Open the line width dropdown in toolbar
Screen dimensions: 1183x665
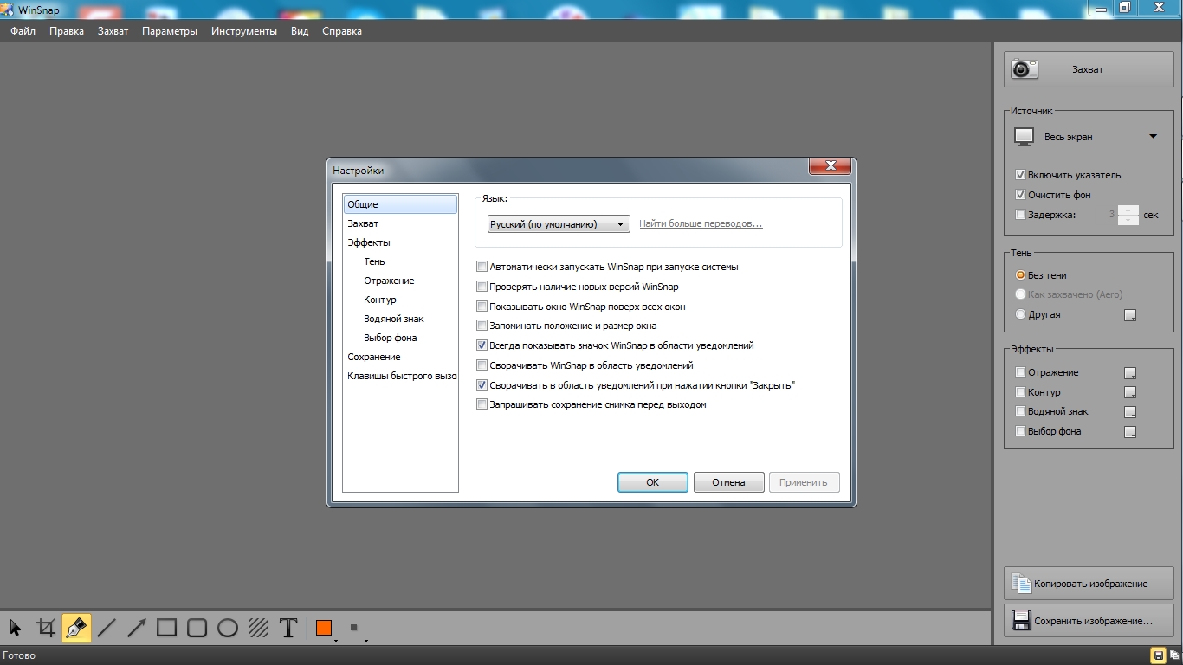click(x=356, y=629)
